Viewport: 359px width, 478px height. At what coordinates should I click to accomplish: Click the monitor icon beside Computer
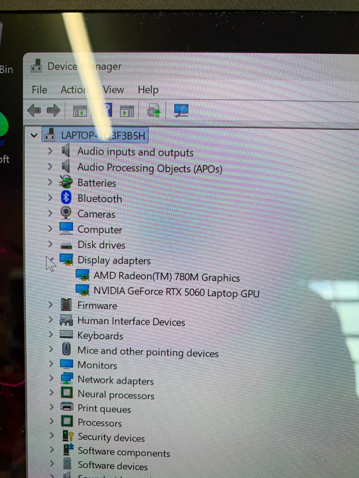click(x=66, y=229)
